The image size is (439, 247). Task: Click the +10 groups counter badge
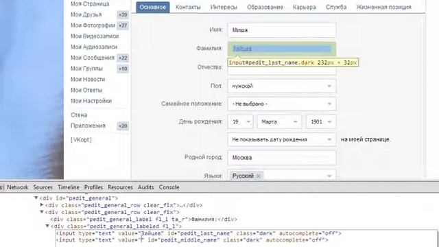123,69
